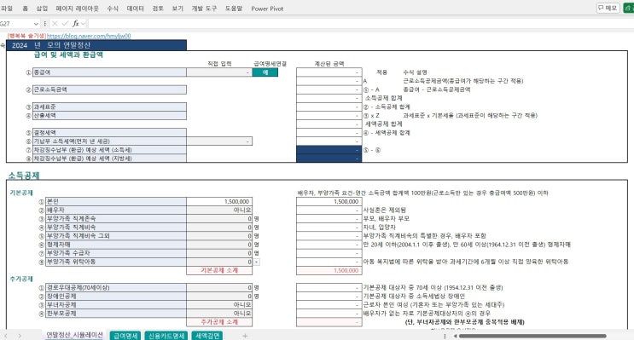634x340 pixels.
Task: Click the Name Box showing G27
Action: (x=16, y=24)
